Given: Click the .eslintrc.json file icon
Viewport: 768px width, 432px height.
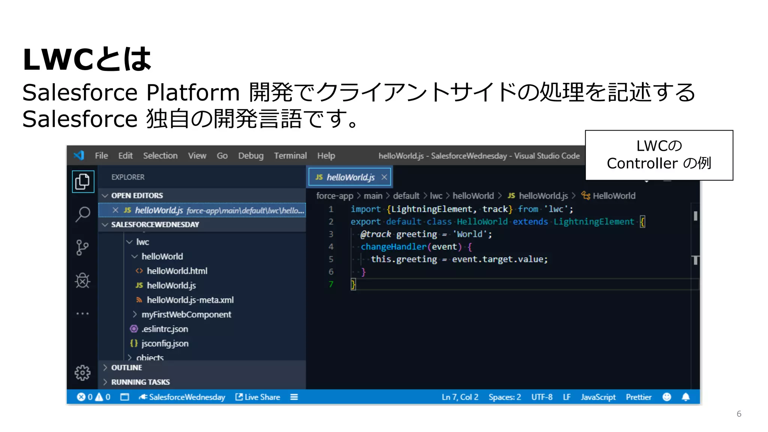Looking at the screenshot, I should (x=134, y=329).
